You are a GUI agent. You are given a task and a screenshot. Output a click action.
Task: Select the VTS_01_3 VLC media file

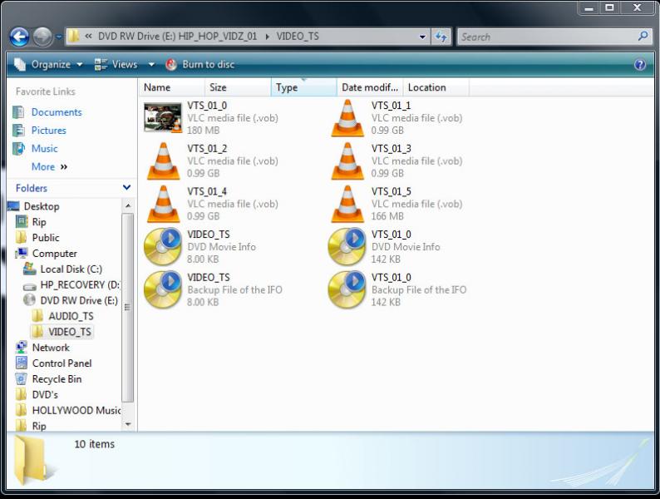point(347,161)
